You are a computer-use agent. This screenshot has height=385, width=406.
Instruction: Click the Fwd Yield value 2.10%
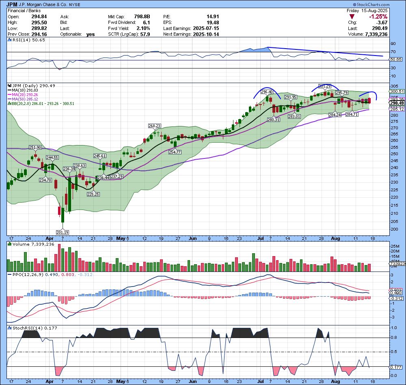point(143,29)
